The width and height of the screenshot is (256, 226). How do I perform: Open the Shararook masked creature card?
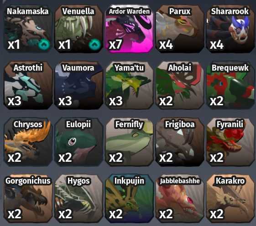click(x=230, y=29)
